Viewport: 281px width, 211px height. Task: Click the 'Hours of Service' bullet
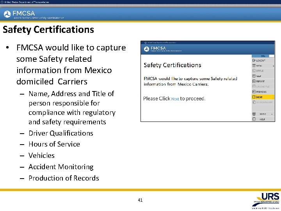pos(54,144)
